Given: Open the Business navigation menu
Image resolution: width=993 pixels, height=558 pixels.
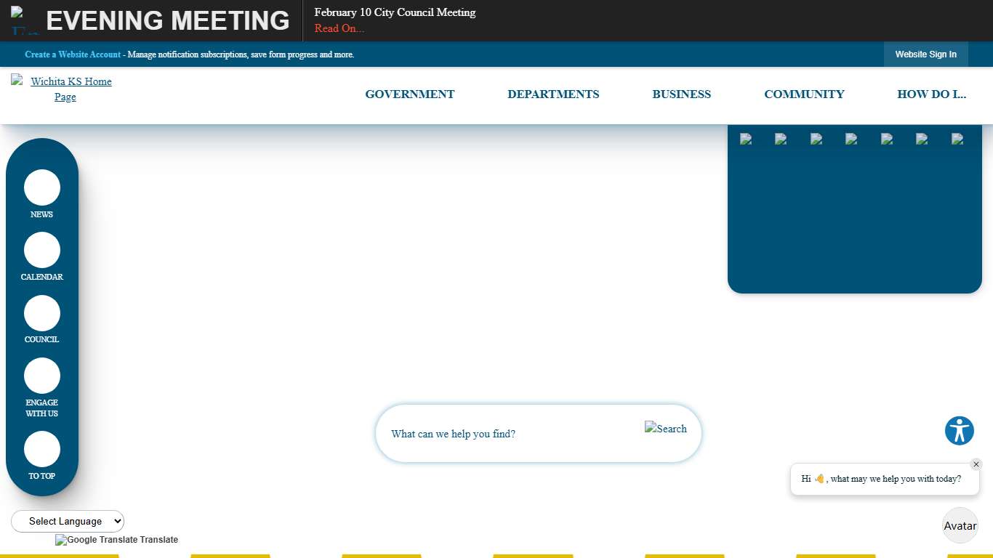Looking at the screenshot, I should (681, 94).
